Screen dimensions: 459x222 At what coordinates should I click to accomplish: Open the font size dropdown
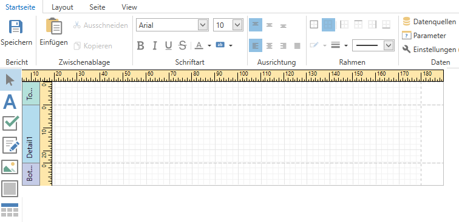tap(237, 25)
